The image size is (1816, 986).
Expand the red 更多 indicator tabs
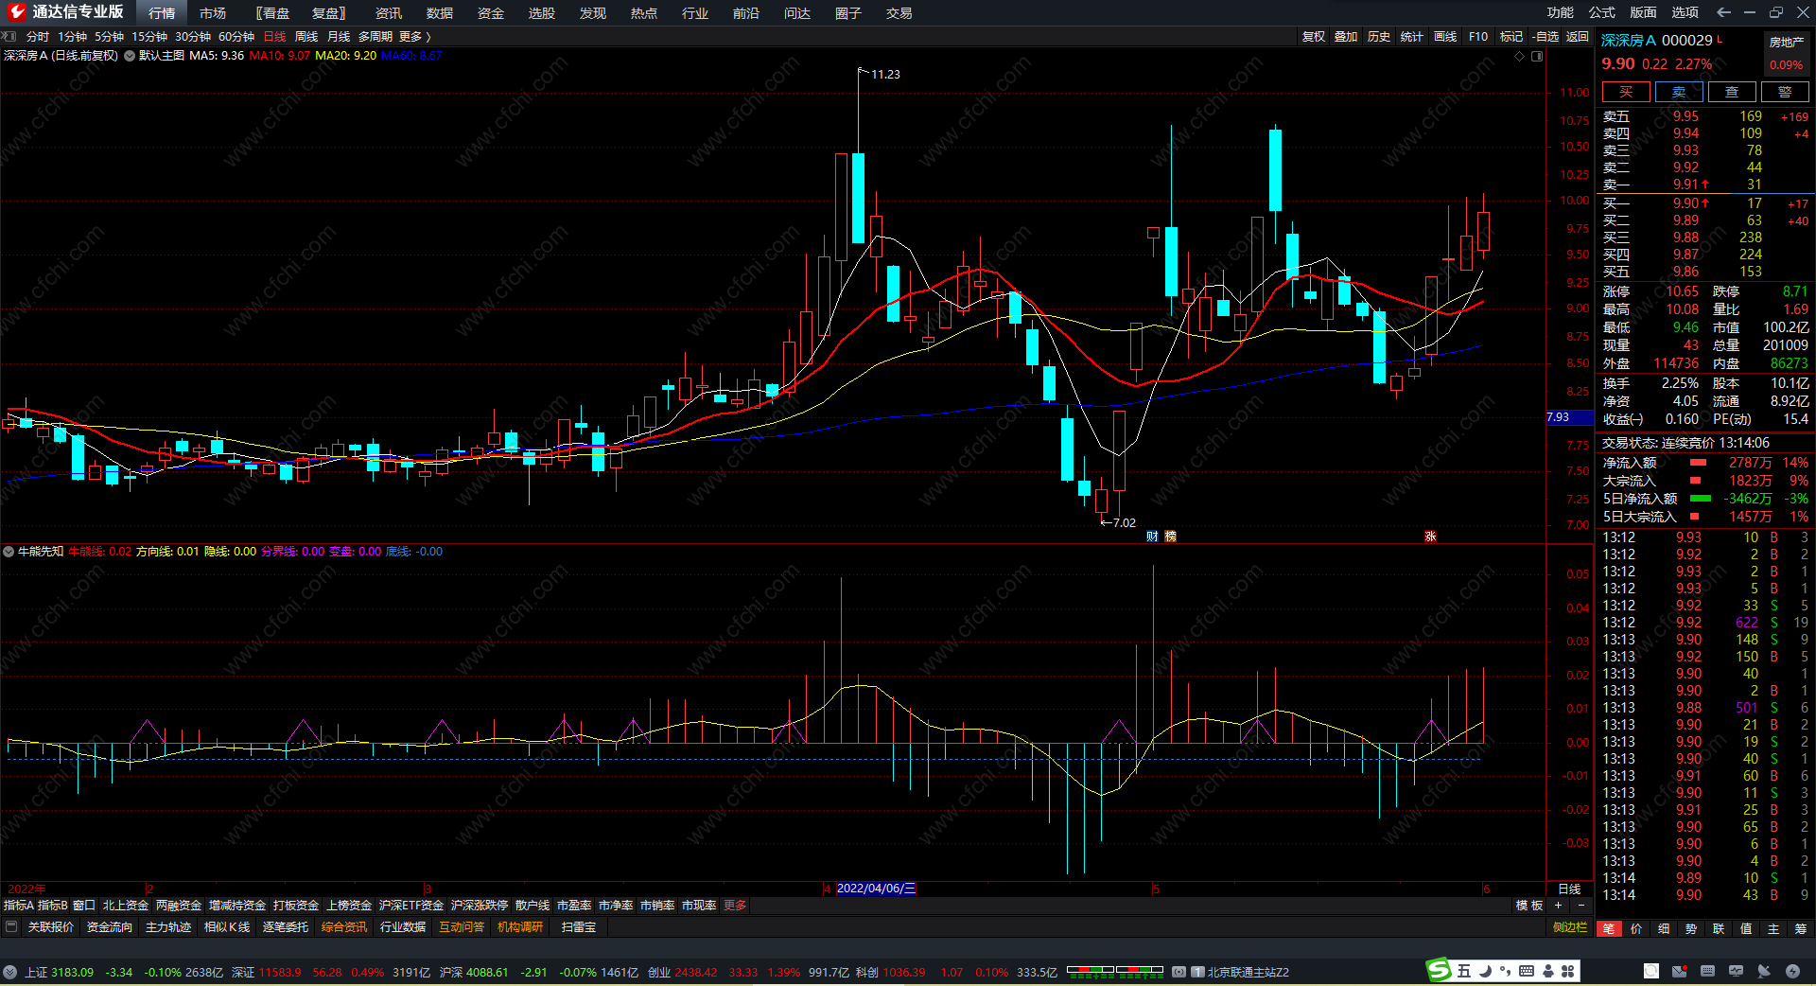coord(735,906)
